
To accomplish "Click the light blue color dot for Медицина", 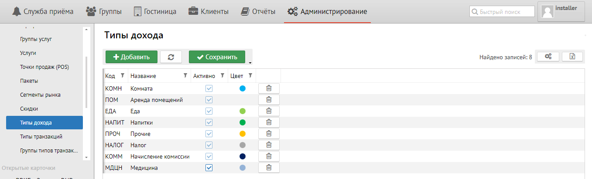I will click(243, 168).
